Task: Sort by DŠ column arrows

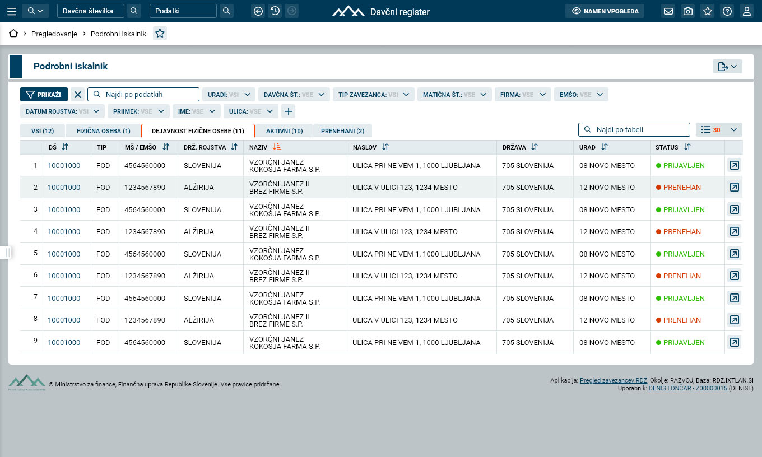Action: [64, 147]
